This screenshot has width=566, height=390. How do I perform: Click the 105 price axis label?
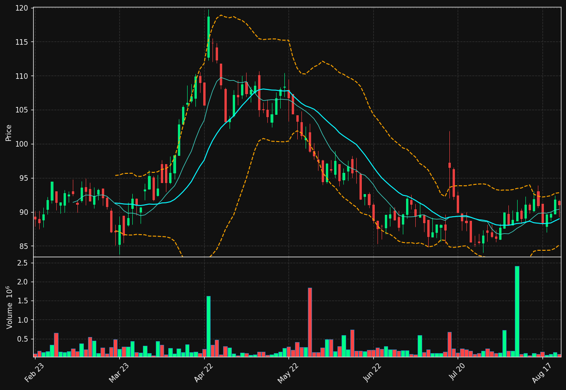(22, 110)
